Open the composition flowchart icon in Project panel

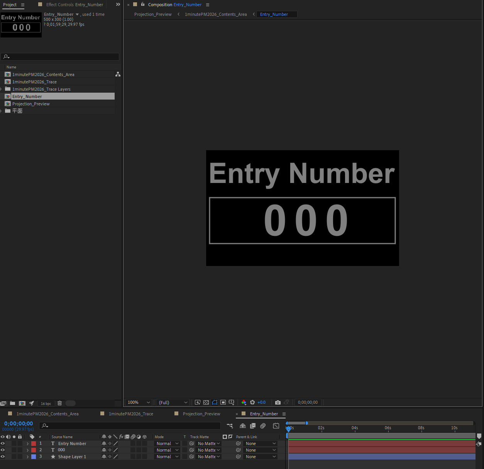[x=118, y=74]
